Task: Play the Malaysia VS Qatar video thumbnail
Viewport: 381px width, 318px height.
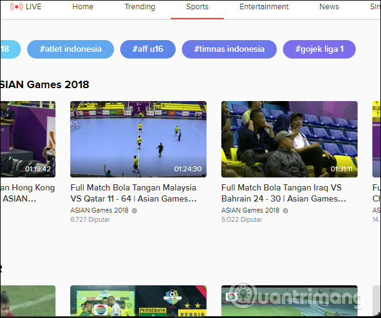Action: click(x=138, y=139)
